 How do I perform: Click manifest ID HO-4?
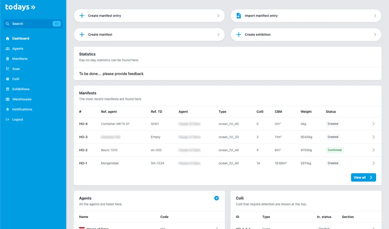click(x=83, y=124)
